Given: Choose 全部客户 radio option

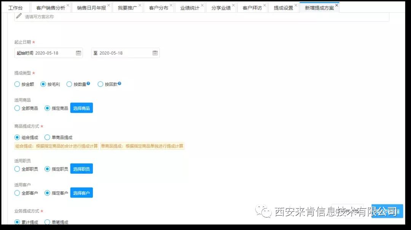Looking at the screenshot, I should tap(17, 193).
